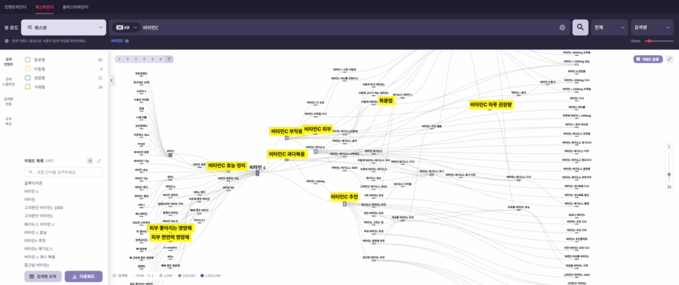The height and width of the screenshot is (285, 679).
Task: Switch keyword list to list view icon
Action: tap(90, 160)
